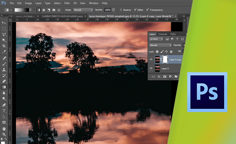Image resolution: width=236 pixels, height=144 pixels.
Task: Toggle pixel layer filter in Layers panel
Action: 167,39
